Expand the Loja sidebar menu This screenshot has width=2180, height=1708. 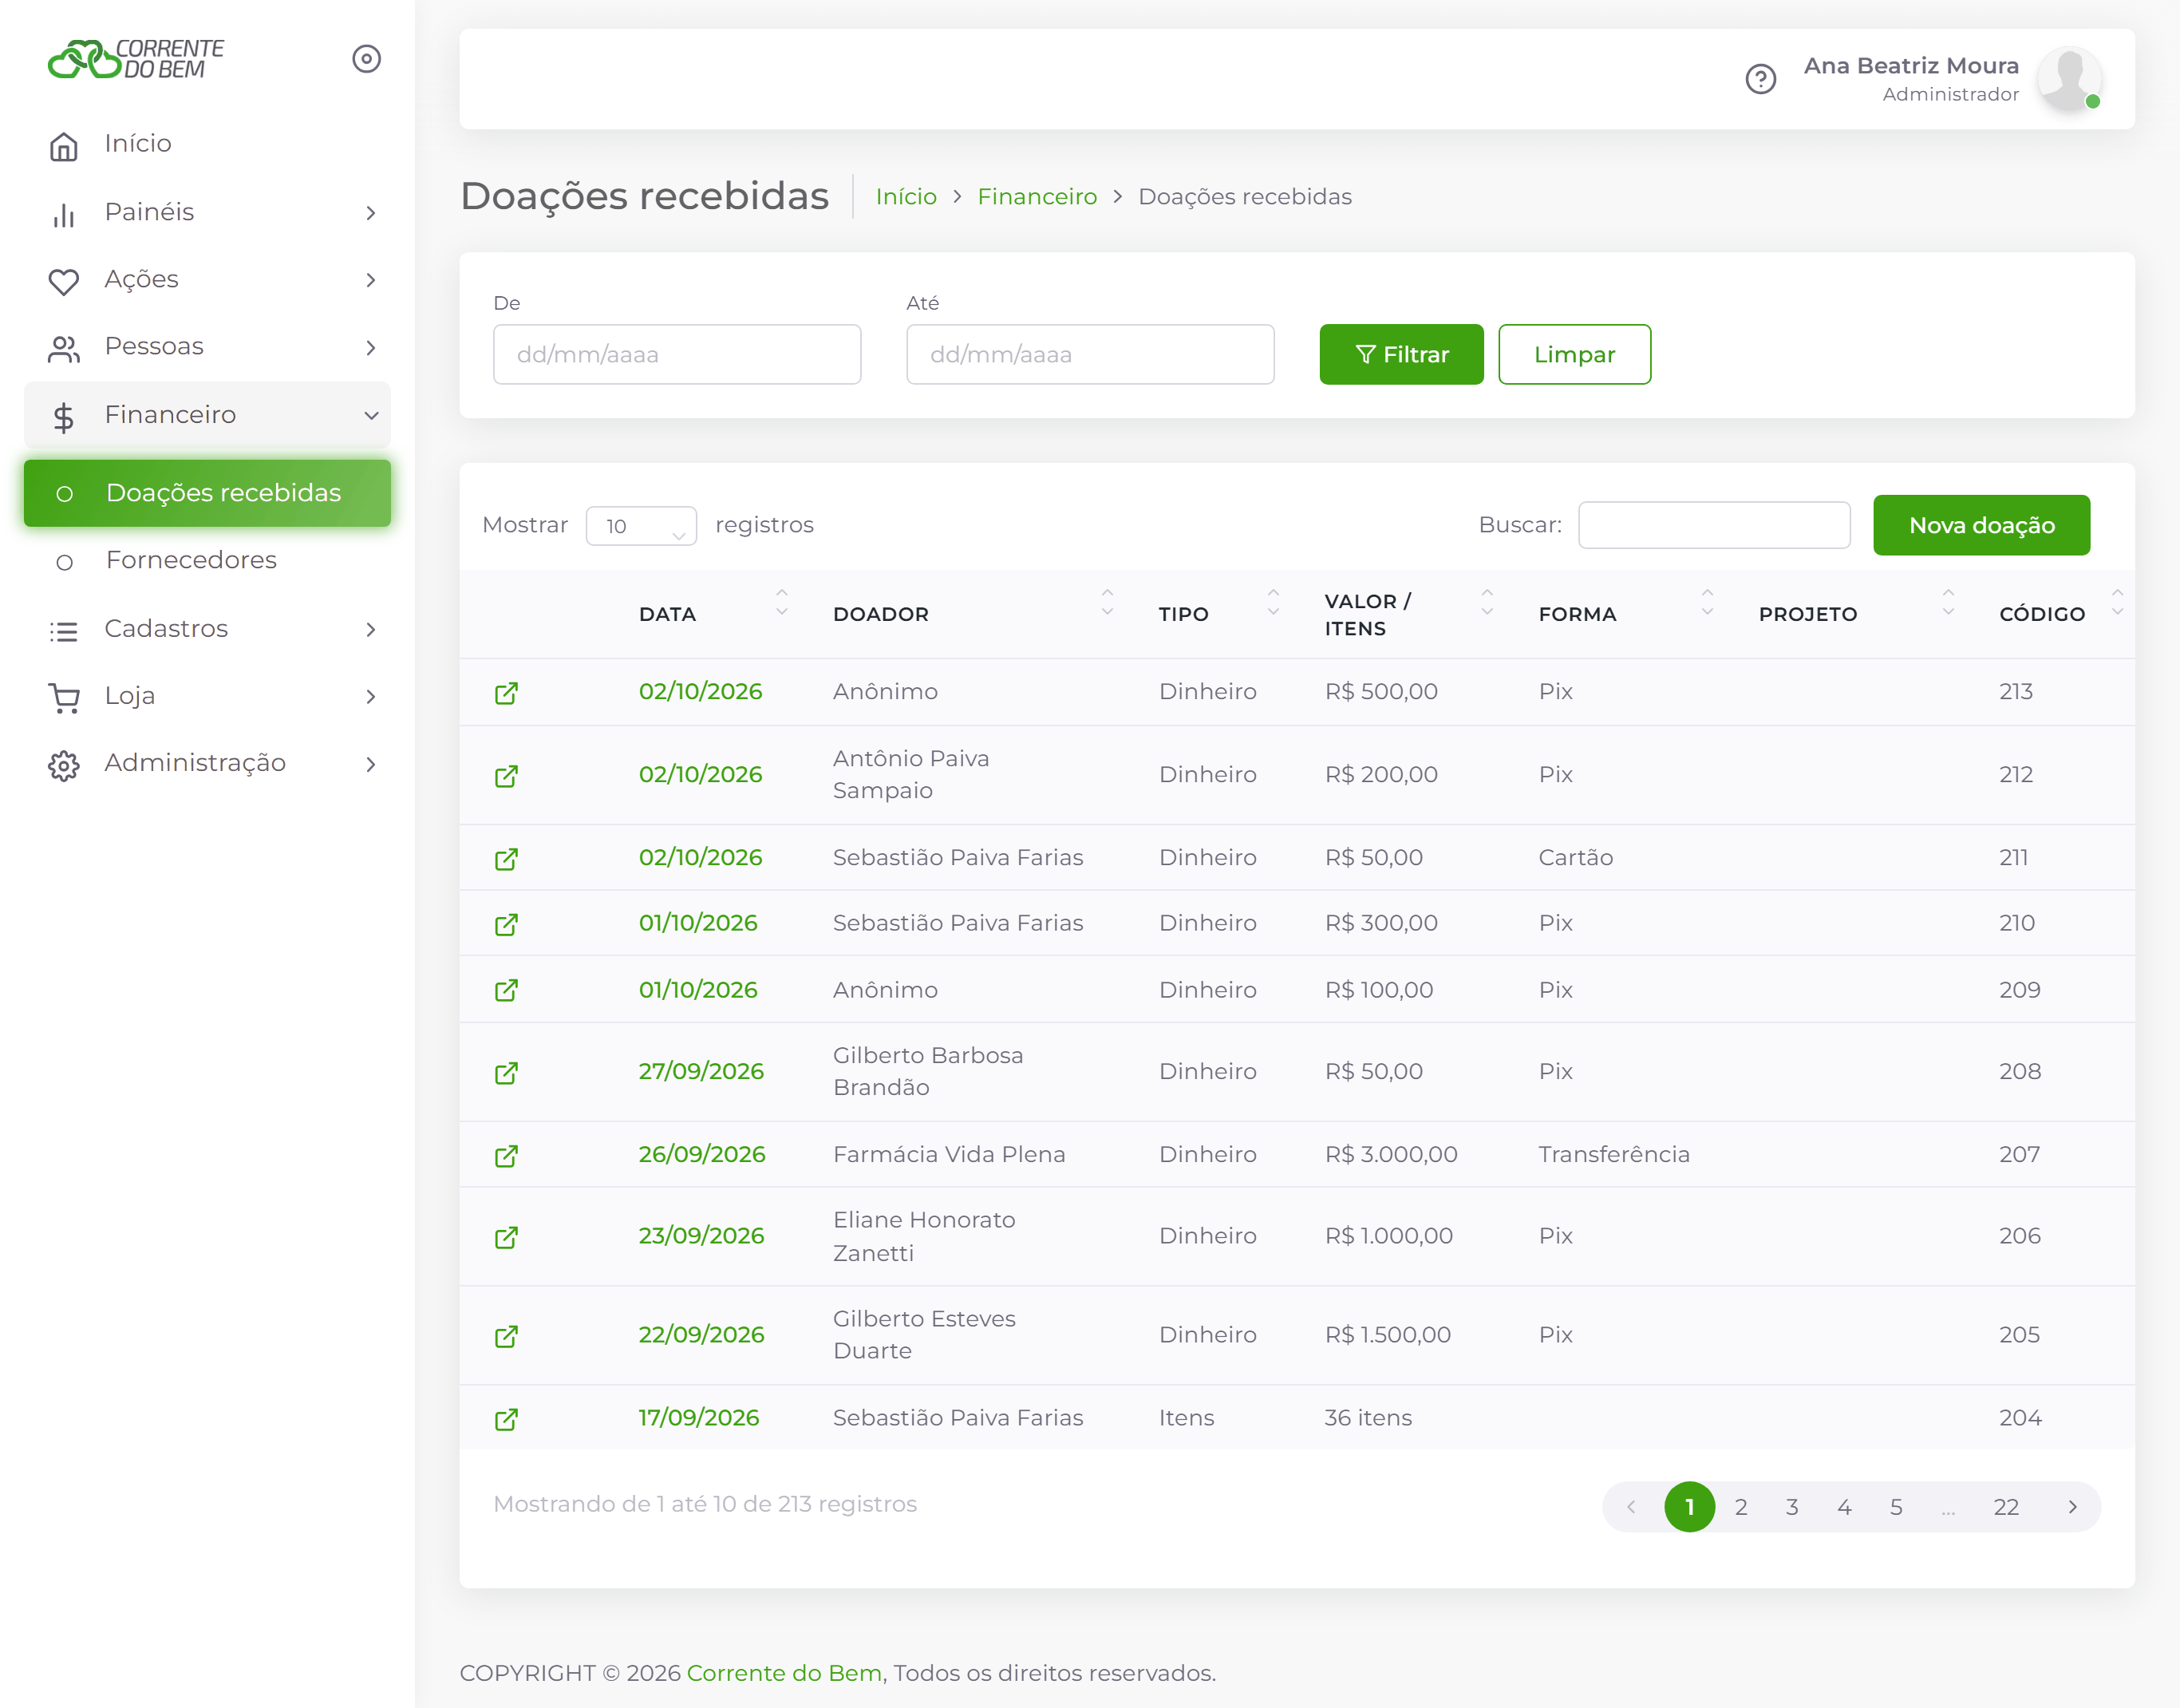point(207,695)
